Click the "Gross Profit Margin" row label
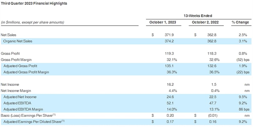The height and width of the screenshot is (127, 253). tap(16, 60)
